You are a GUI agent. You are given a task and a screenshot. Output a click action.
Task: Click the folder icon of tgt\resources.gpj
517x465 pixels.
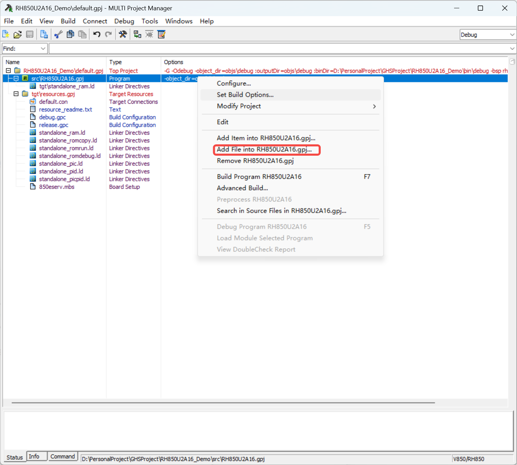[x=25, y=94]
